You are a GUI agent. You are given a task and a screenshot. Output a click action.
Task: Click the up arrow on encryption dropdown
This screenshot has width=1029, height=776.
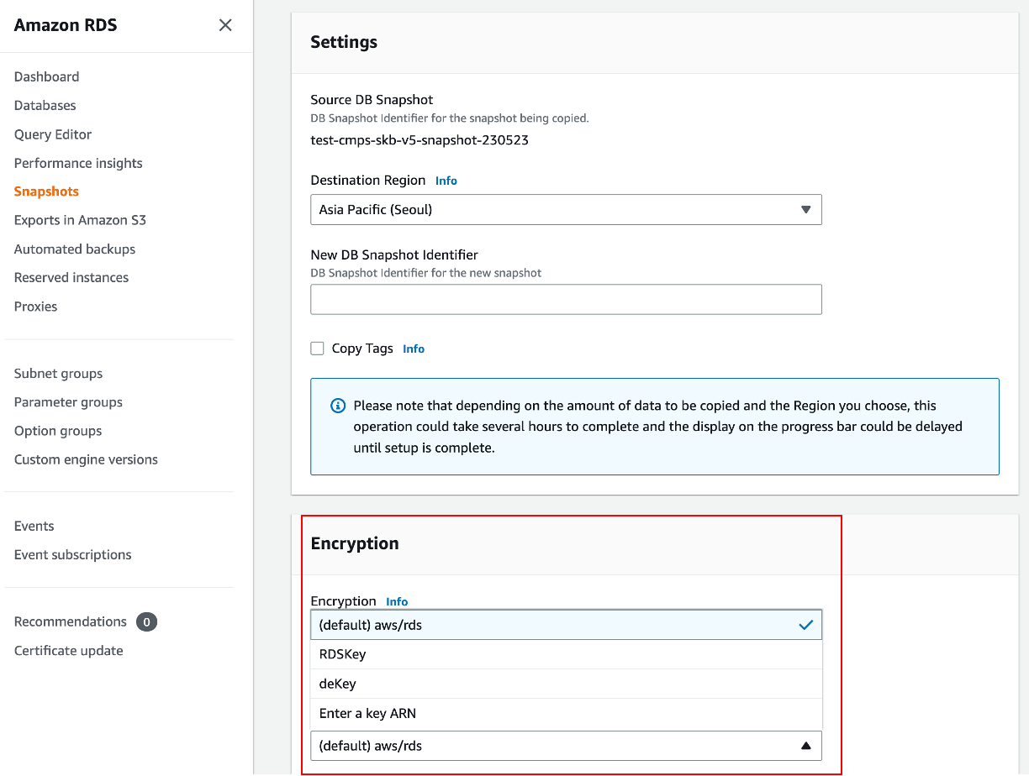[805, 746]
